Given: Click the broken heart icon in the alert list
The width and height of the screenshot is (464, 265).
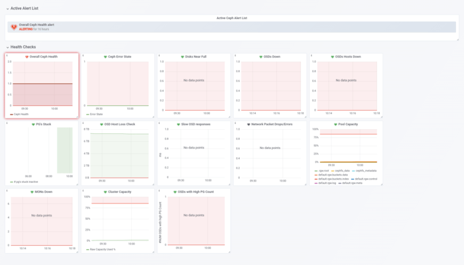Looking at the screenshot, I should click(13, 27).
